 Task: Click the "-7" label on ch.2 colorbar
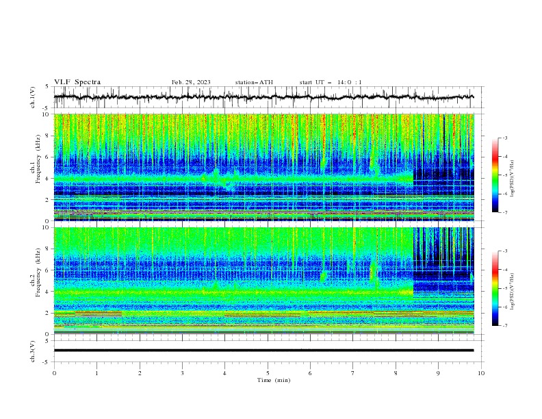[x=504, y=326]
